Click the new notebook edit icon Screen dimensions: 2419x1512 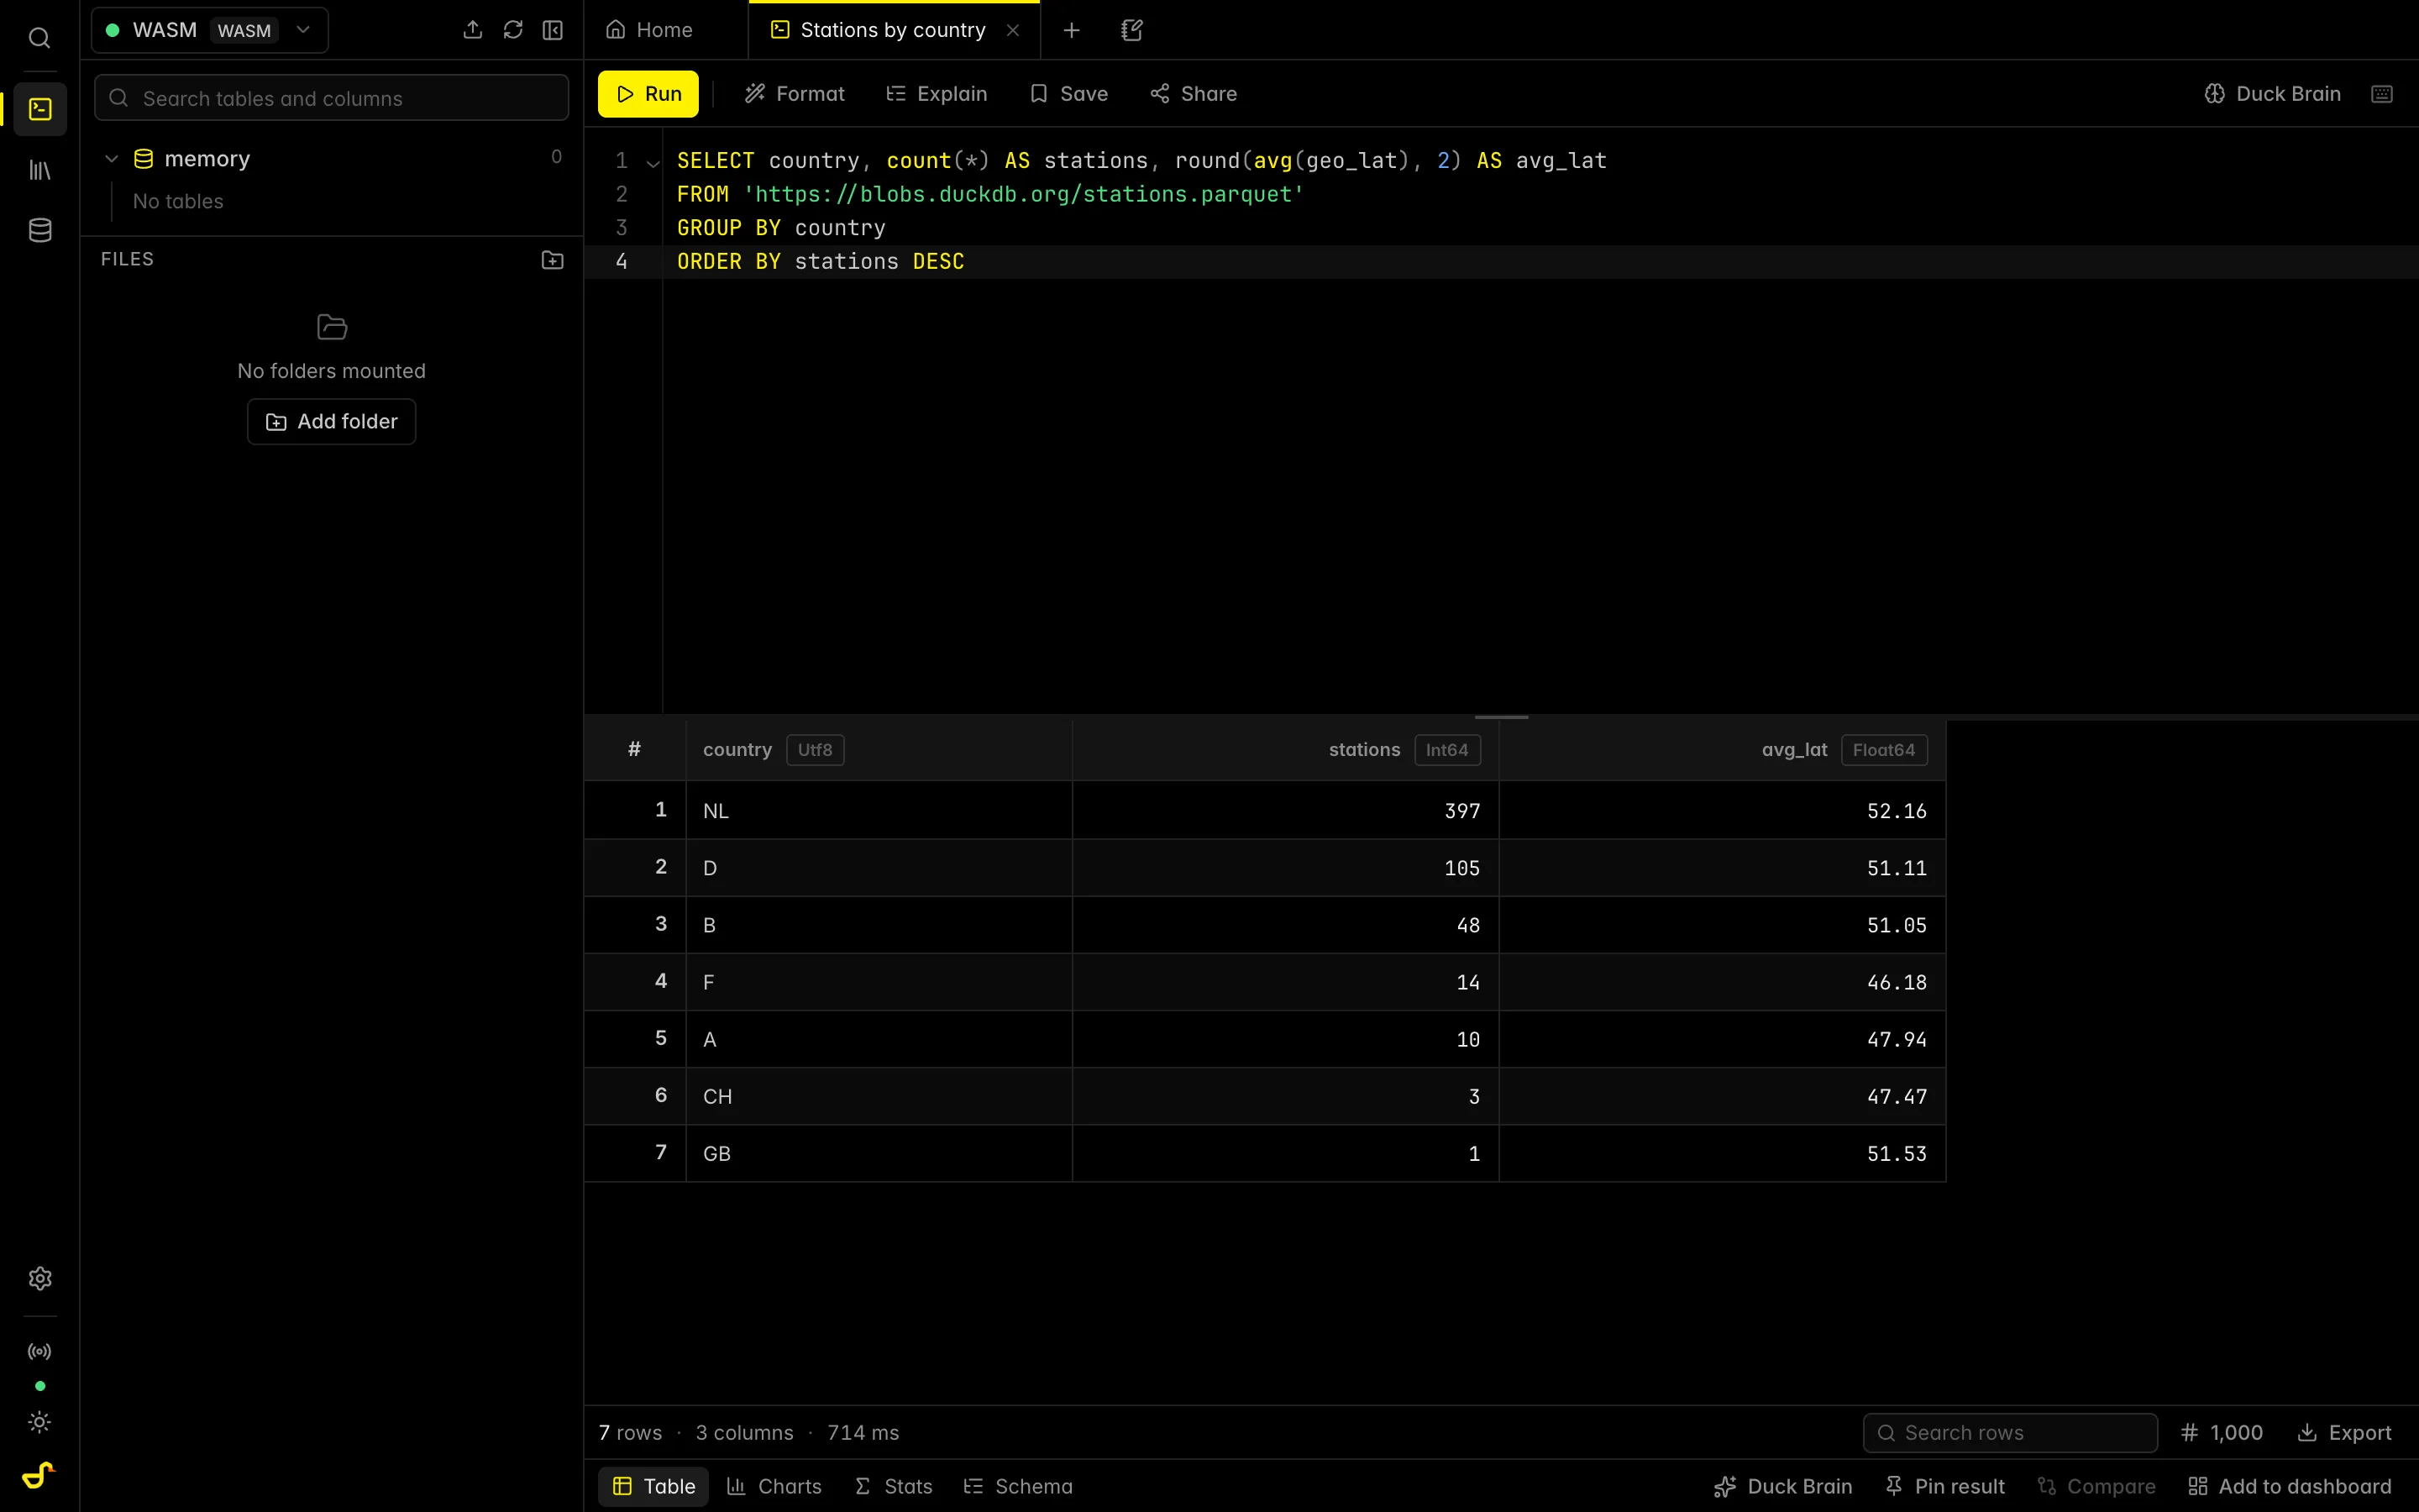(1131, 30)
